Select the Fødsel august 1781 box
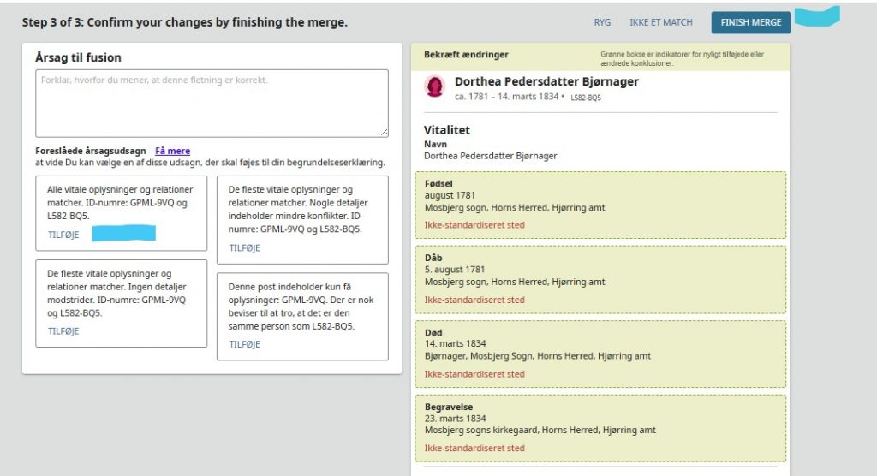Viewport: 877px width, 476px height. pyautogui.click(x=600, y=205)
